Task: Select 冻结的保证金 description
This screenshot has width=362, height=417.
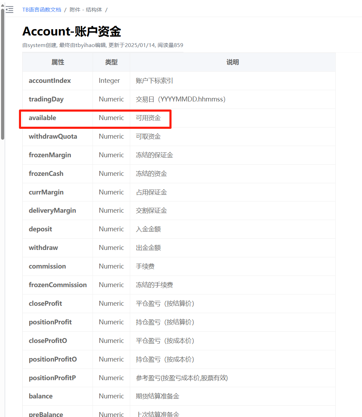Action: pyautogui.click(x=154, y=155)
